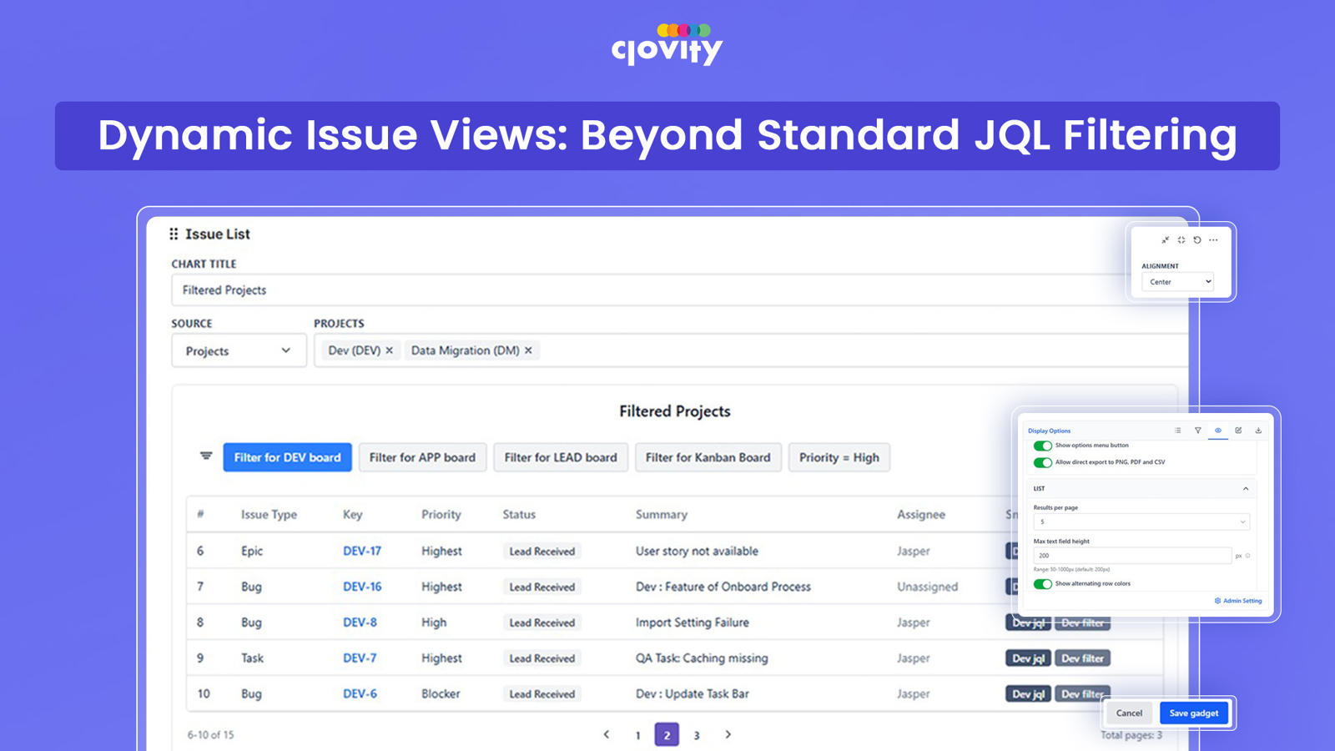This screenshot has height=751, width=1335.
Task: Remove the Dev (DEV) project chip
Action: pyautogui.click(x=389, y=350)
